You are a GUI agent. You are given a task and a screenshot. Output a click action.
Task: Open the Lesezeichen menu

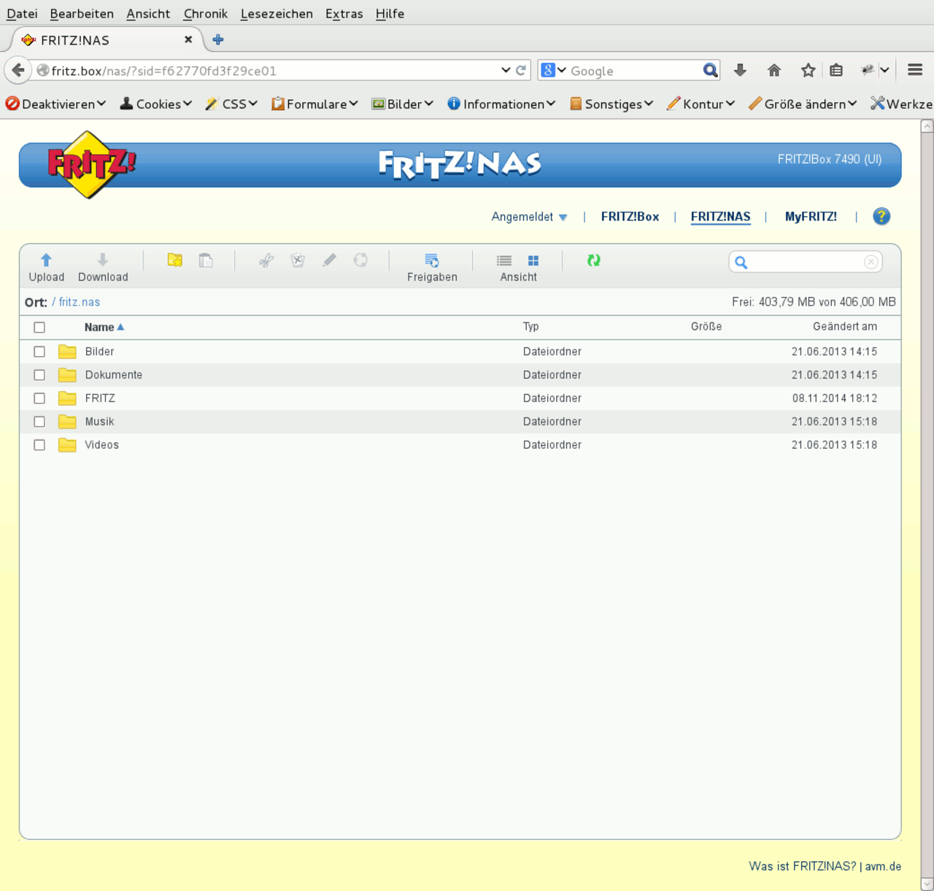pos(277,13)
